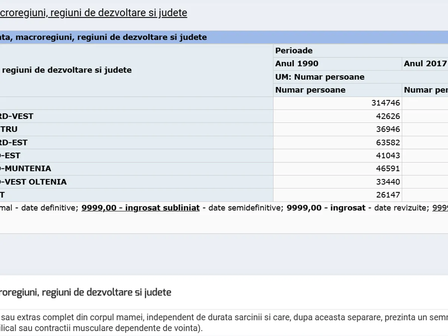This screenshot has height=336, width=448.
Task: Select the SUD-MUNTENIA row label
Action: [x=25, y=169]
